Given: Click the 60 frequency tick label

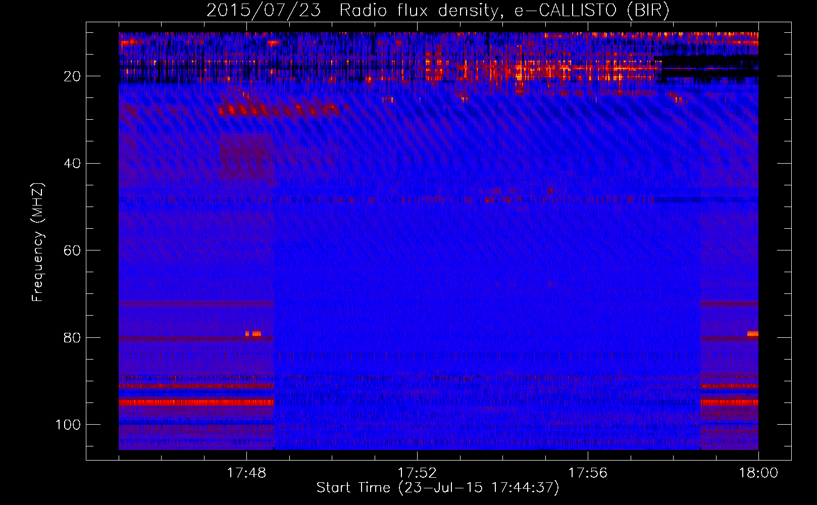Looking at the screenshot, I should point(72,251).
